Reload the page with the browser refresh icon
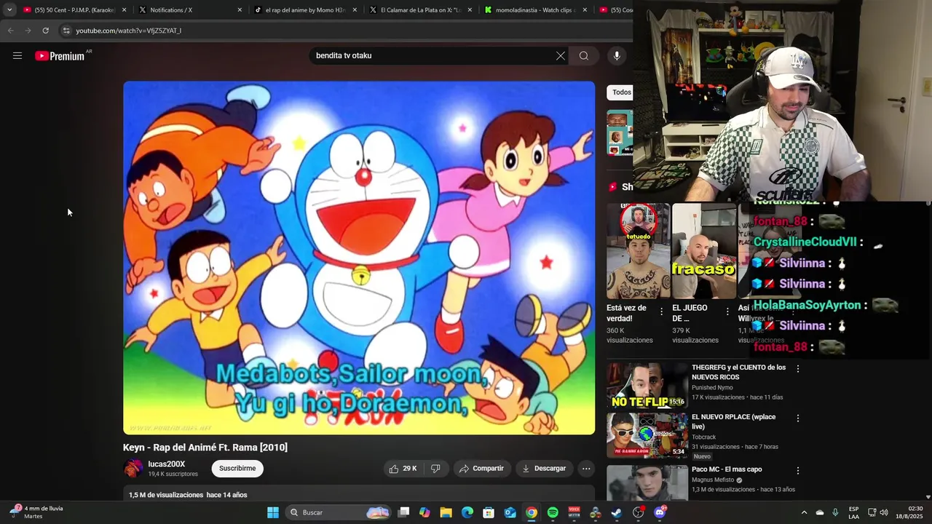Image resolution: width=932 pixels, height=524 pixels. point(45,31)
